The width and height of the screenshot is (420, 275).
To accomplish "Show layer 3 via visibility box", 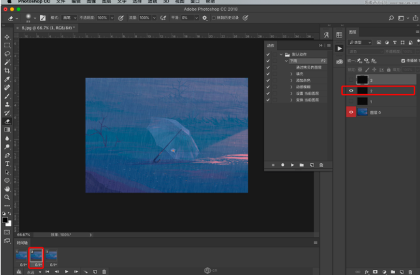I will coord(351,80).
